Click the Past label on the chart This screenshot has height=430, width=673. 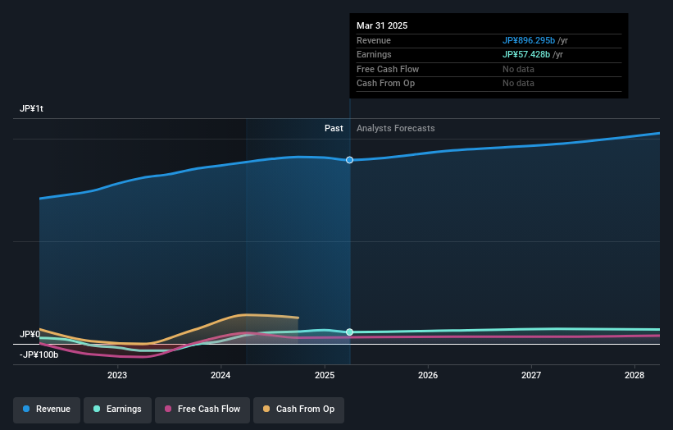[334, 128]
